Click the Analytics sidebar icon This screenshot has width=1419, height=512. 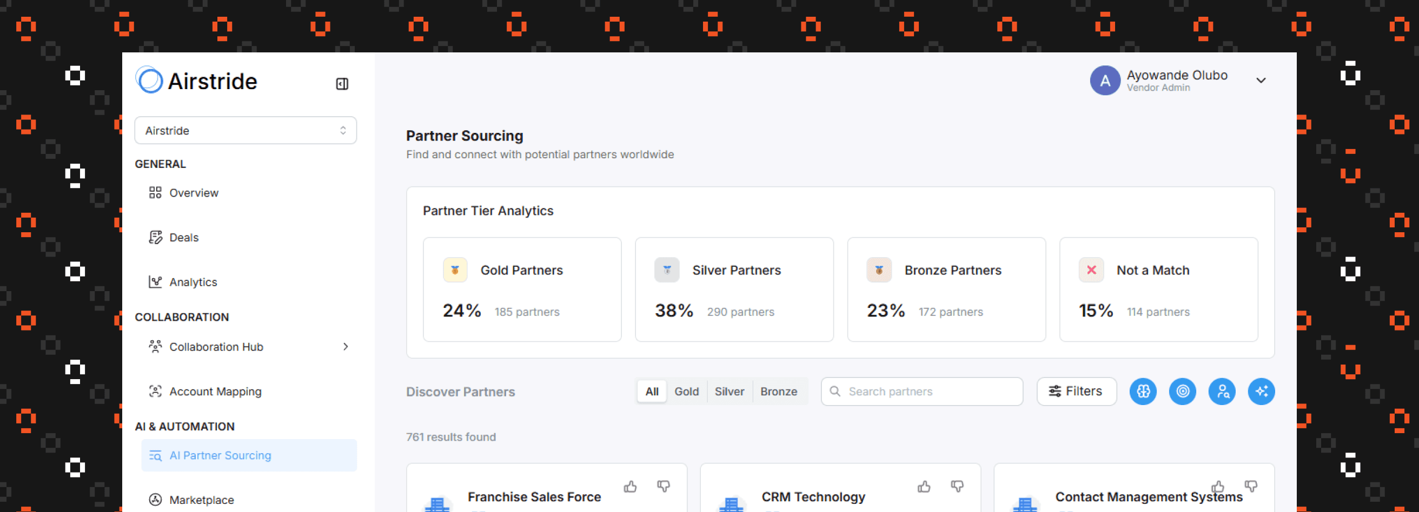(155, 281)
